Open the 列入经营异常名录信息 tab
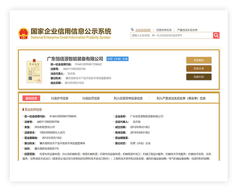 (x=128, y=98)
